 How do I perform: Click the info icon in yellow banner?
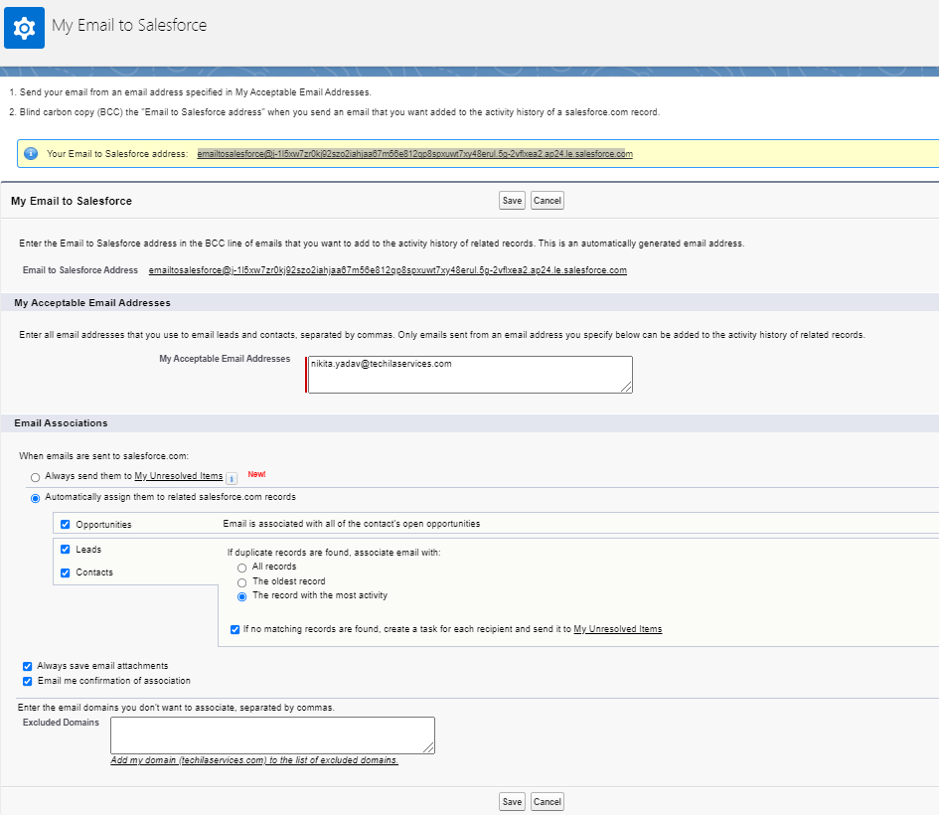click(31, 154)
